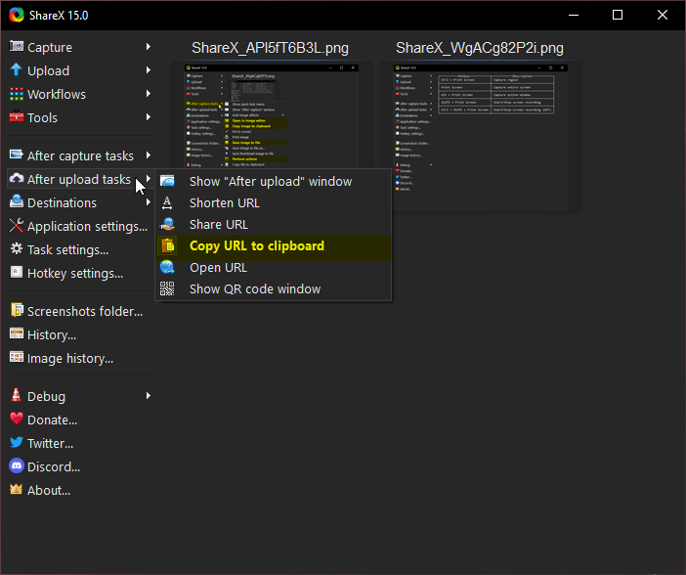Select Open URL in the submenu
Screen dimensions: 686x575
[x=218, y=267]
